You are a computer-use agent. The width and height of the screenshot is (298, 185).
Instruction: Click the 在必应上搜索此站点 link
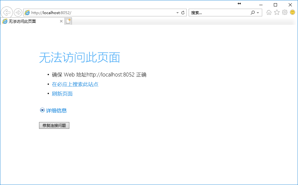tap(75, 84)
